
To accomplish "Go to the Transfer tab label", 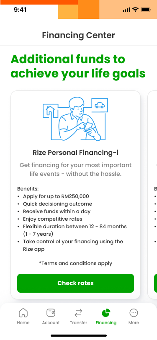I will [78, 322].
